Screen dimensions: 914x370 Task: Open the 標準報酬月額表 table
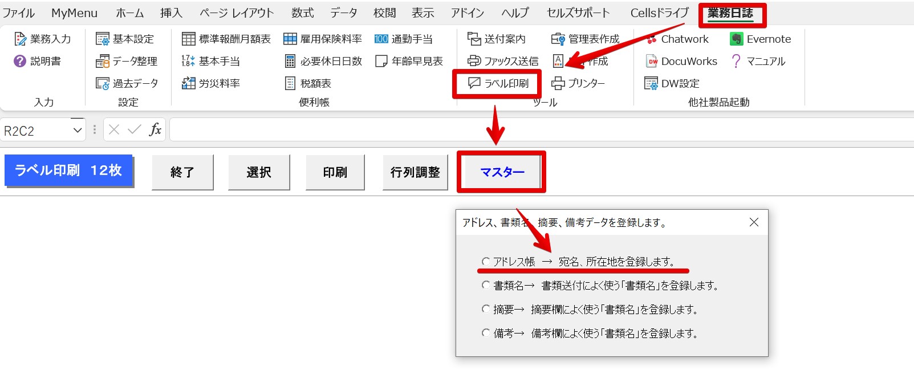tap(226, 39)
